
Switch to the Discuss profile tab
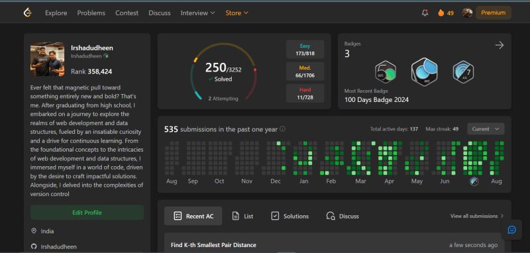point(343,216)
